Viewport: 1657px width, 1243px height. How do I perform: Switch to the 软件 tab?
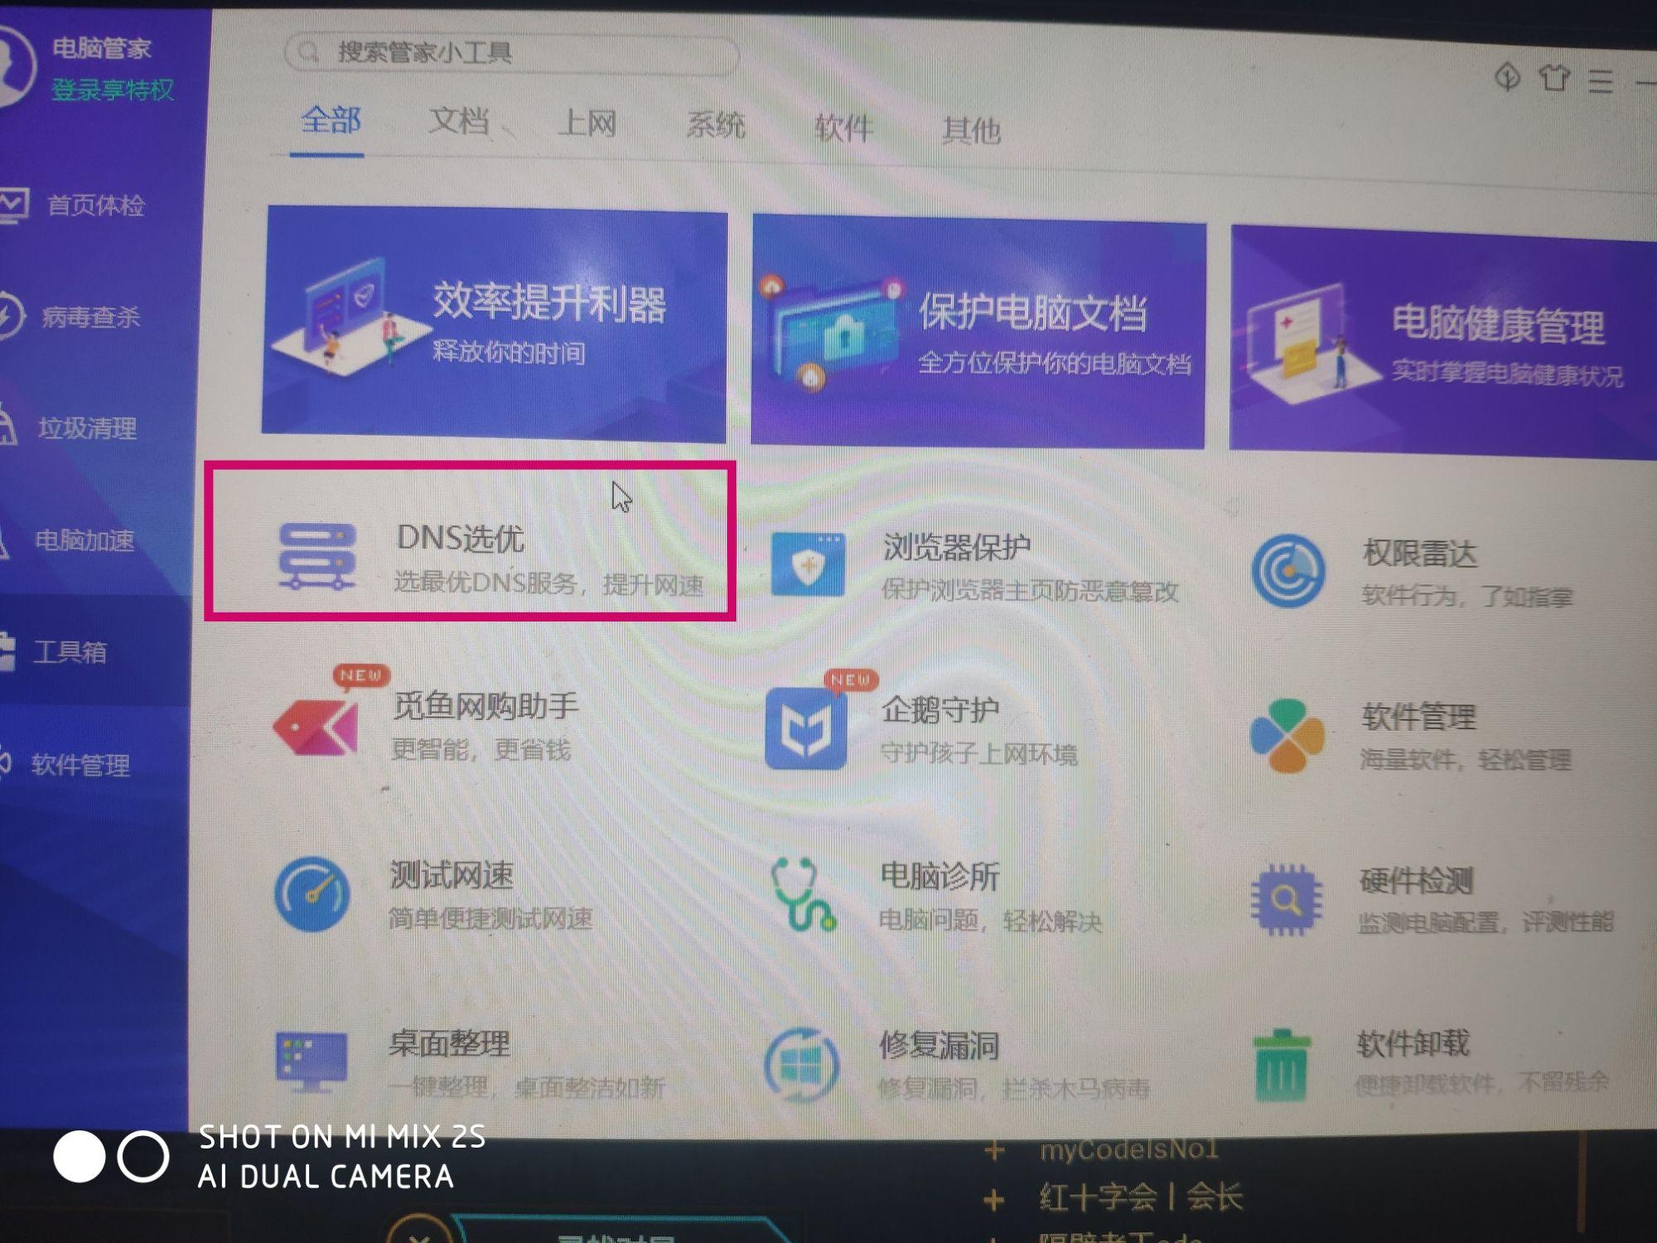pos(843,128)
